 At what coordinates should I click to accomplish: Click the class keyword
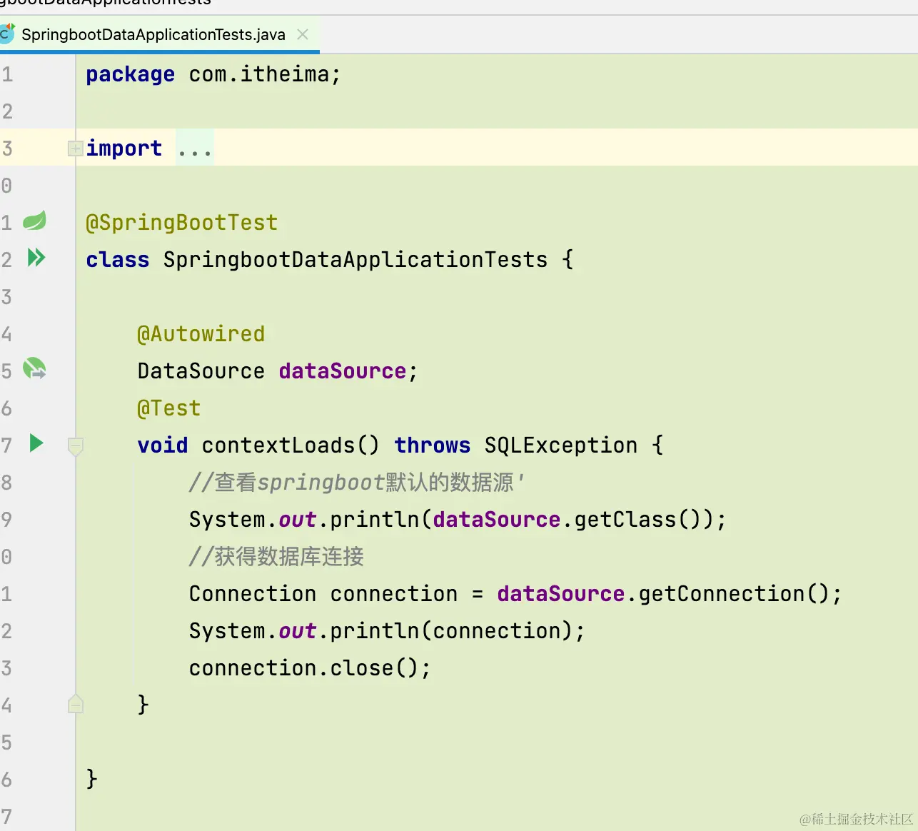tap(118, 260)
